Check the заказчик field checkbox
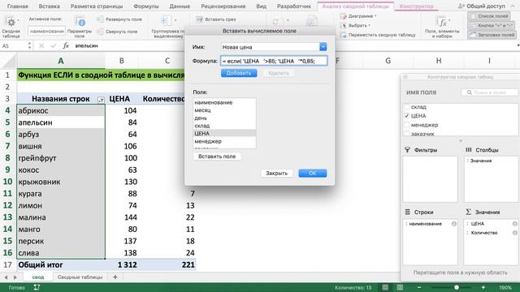The width and height of the screenshot is (520, 292). pyautogui.click(x=407, y=133)
